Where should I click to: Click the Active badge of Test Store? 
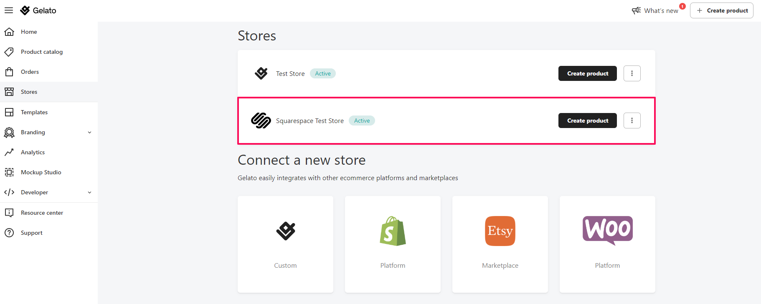323,73
